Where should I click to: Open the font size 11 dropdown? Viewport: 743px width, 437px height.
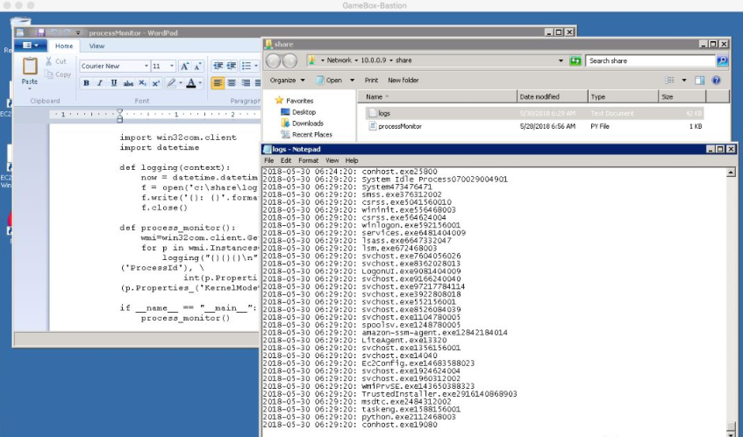pyautogui.click(x=172, y=67)
